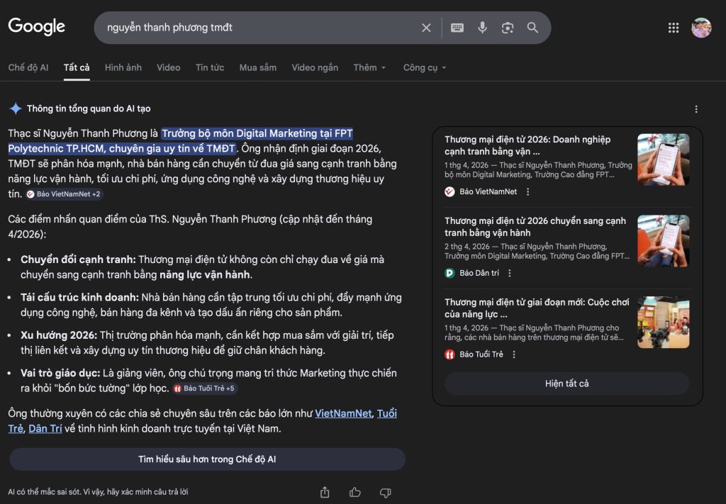This screenshot has width=726, height=504.
Task: Share the AI overview answer
Action: click(x=325, y=492)
